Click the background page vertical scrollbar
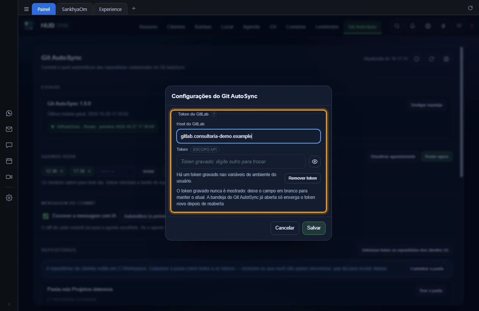 (x=461, y=112)
